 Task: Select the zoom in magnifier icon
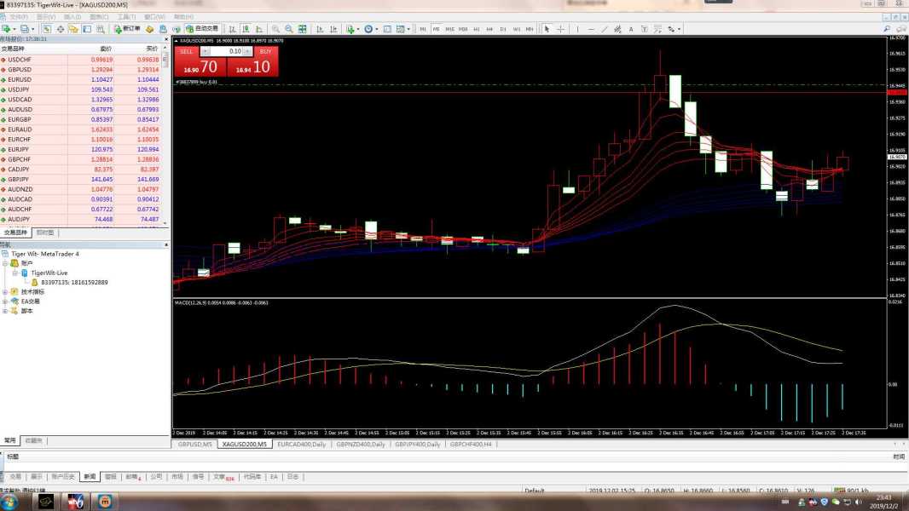(x=275, y=29)
